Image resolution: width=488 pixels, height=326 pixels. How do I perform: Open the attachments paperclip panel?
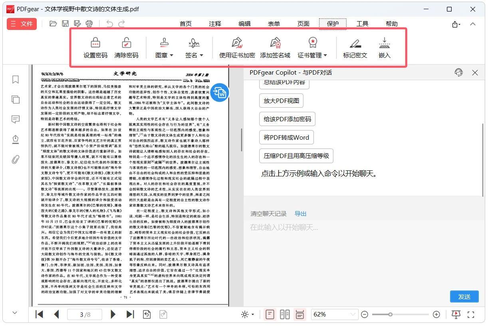coord(16,160)
